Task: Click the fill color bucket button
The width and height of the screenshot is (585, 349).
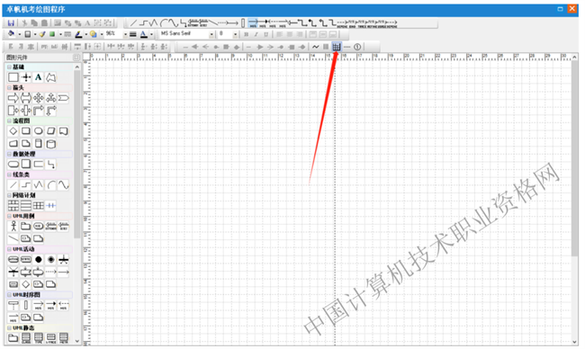Action: click(11, 34)
